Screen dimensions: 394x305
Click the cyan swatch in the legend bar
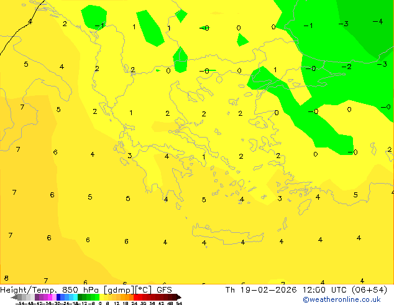click(x=75, y=297)
